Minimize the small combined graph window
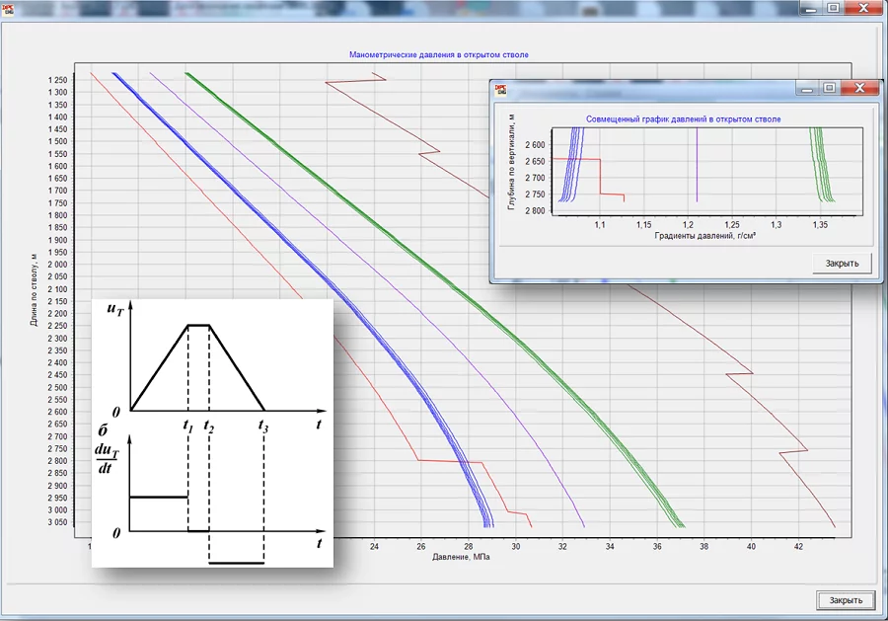Image resolution: width=888 pixels, height=621 pixels. [x=807, y=89]
